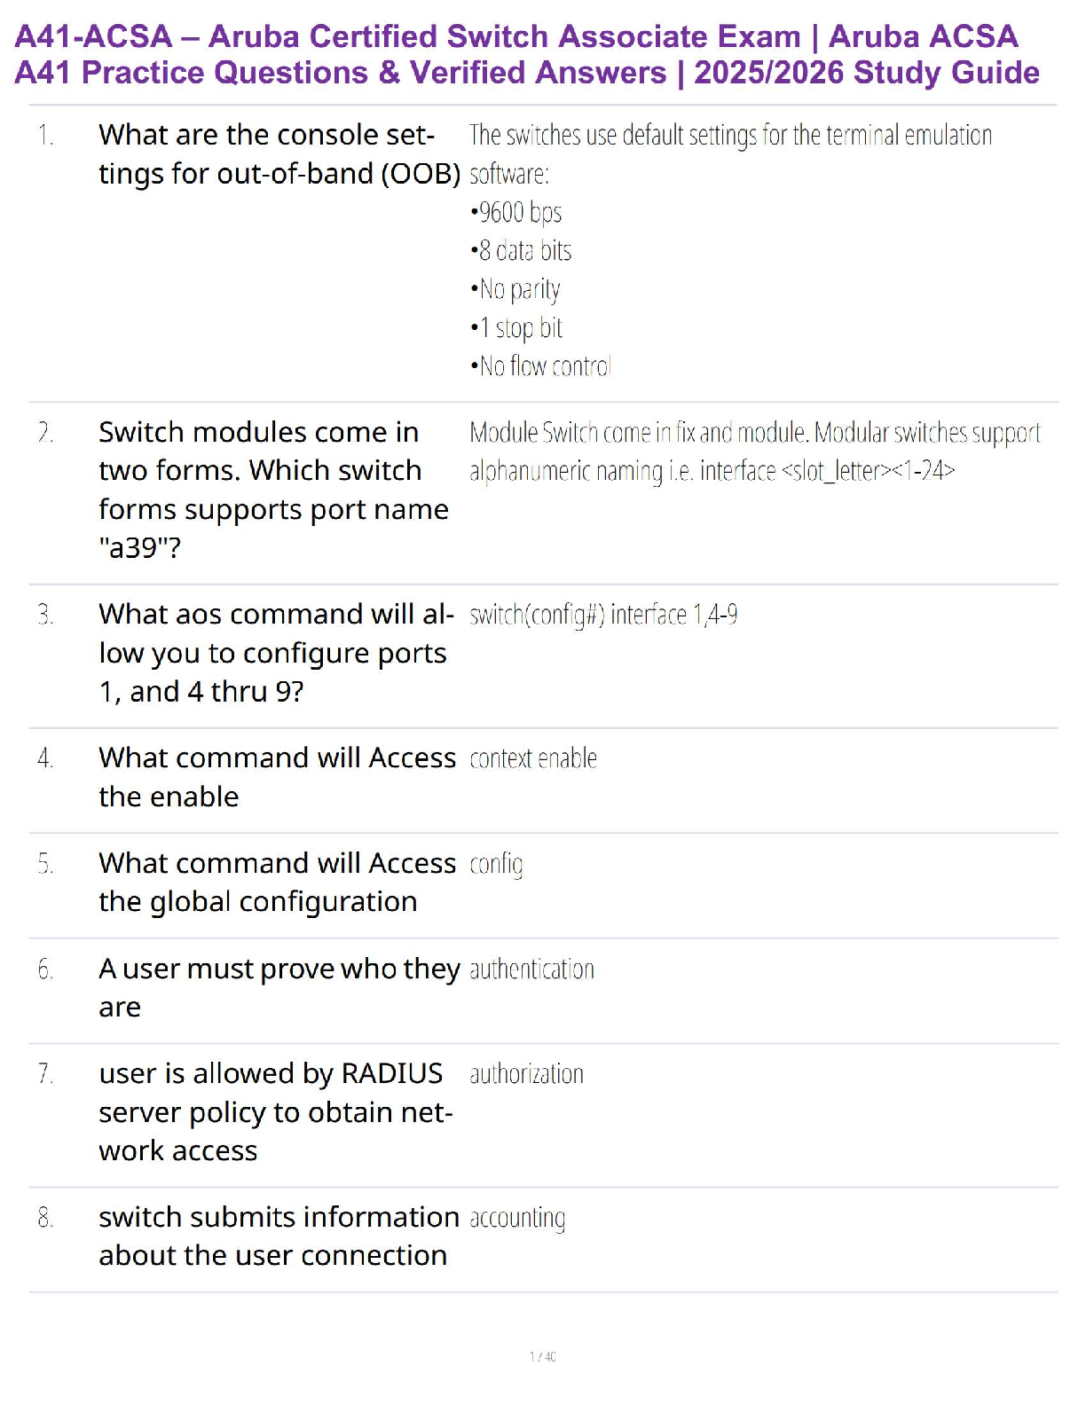Select the '9600 bps' bullet line
The height and width of the screenshot is (1405, 1086).
pyautogui.click(x=516, y=213)
